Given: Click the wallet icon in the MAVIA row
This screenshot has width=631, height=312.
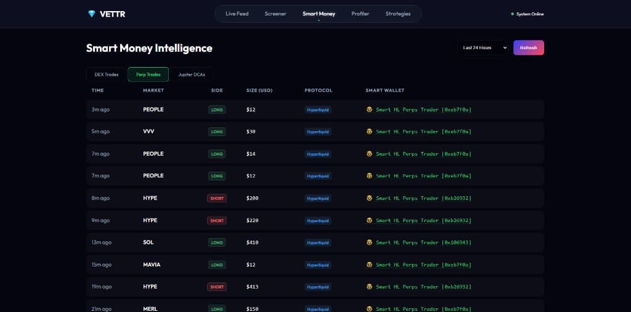Looking at the screenshot, I should (x=369, y=265).
